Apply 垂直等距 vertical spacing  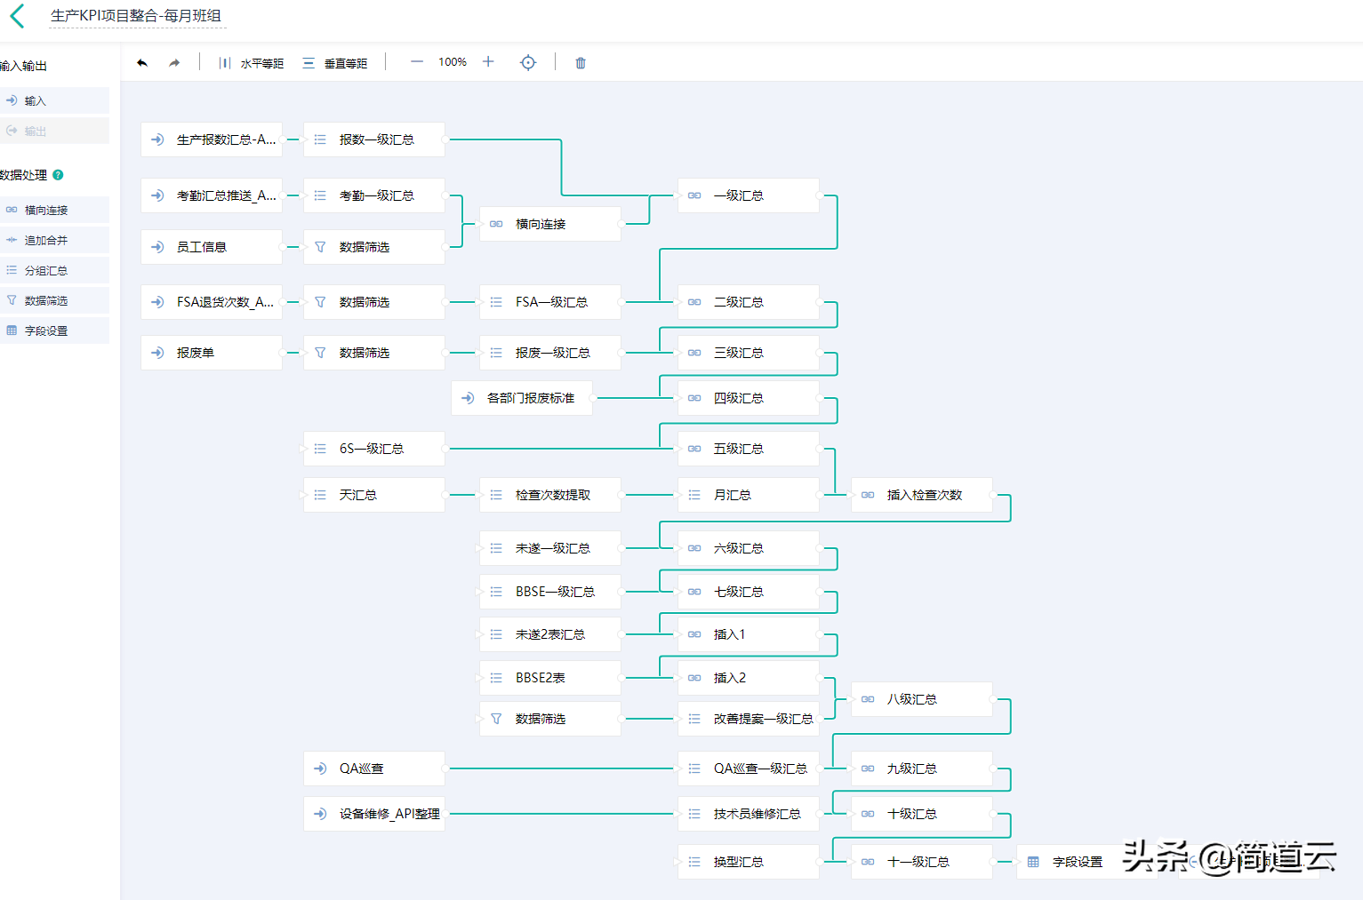click(x=335, y=63)
